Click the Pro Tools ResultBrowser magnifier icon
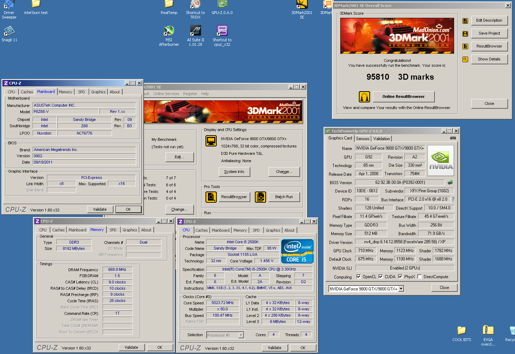The image size is (515, 354). (x=211, y=197)
